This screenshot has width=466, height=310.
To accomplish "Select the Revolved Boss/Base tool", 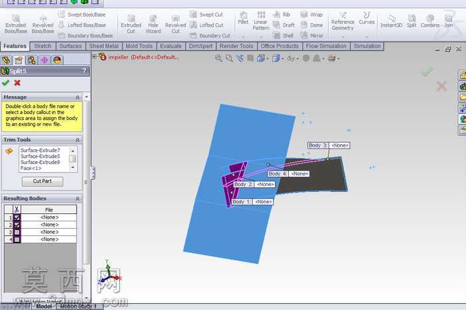I will click(x=43, y=23).
